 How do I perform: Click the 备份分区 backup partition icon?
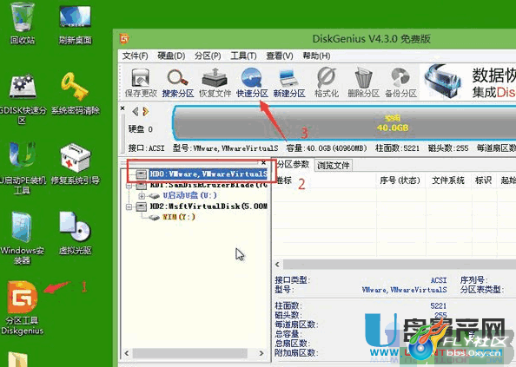point(400,82)
